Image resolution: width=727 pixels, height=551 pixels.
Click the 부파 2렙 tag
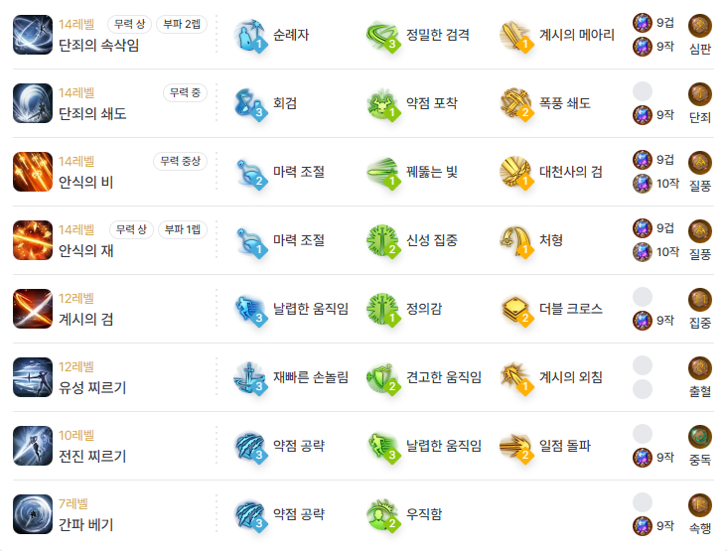[182, 24]
